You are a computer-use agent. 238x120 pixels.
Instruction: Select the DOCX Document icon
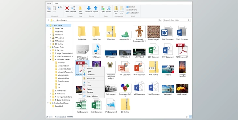[x=182, y=32]
